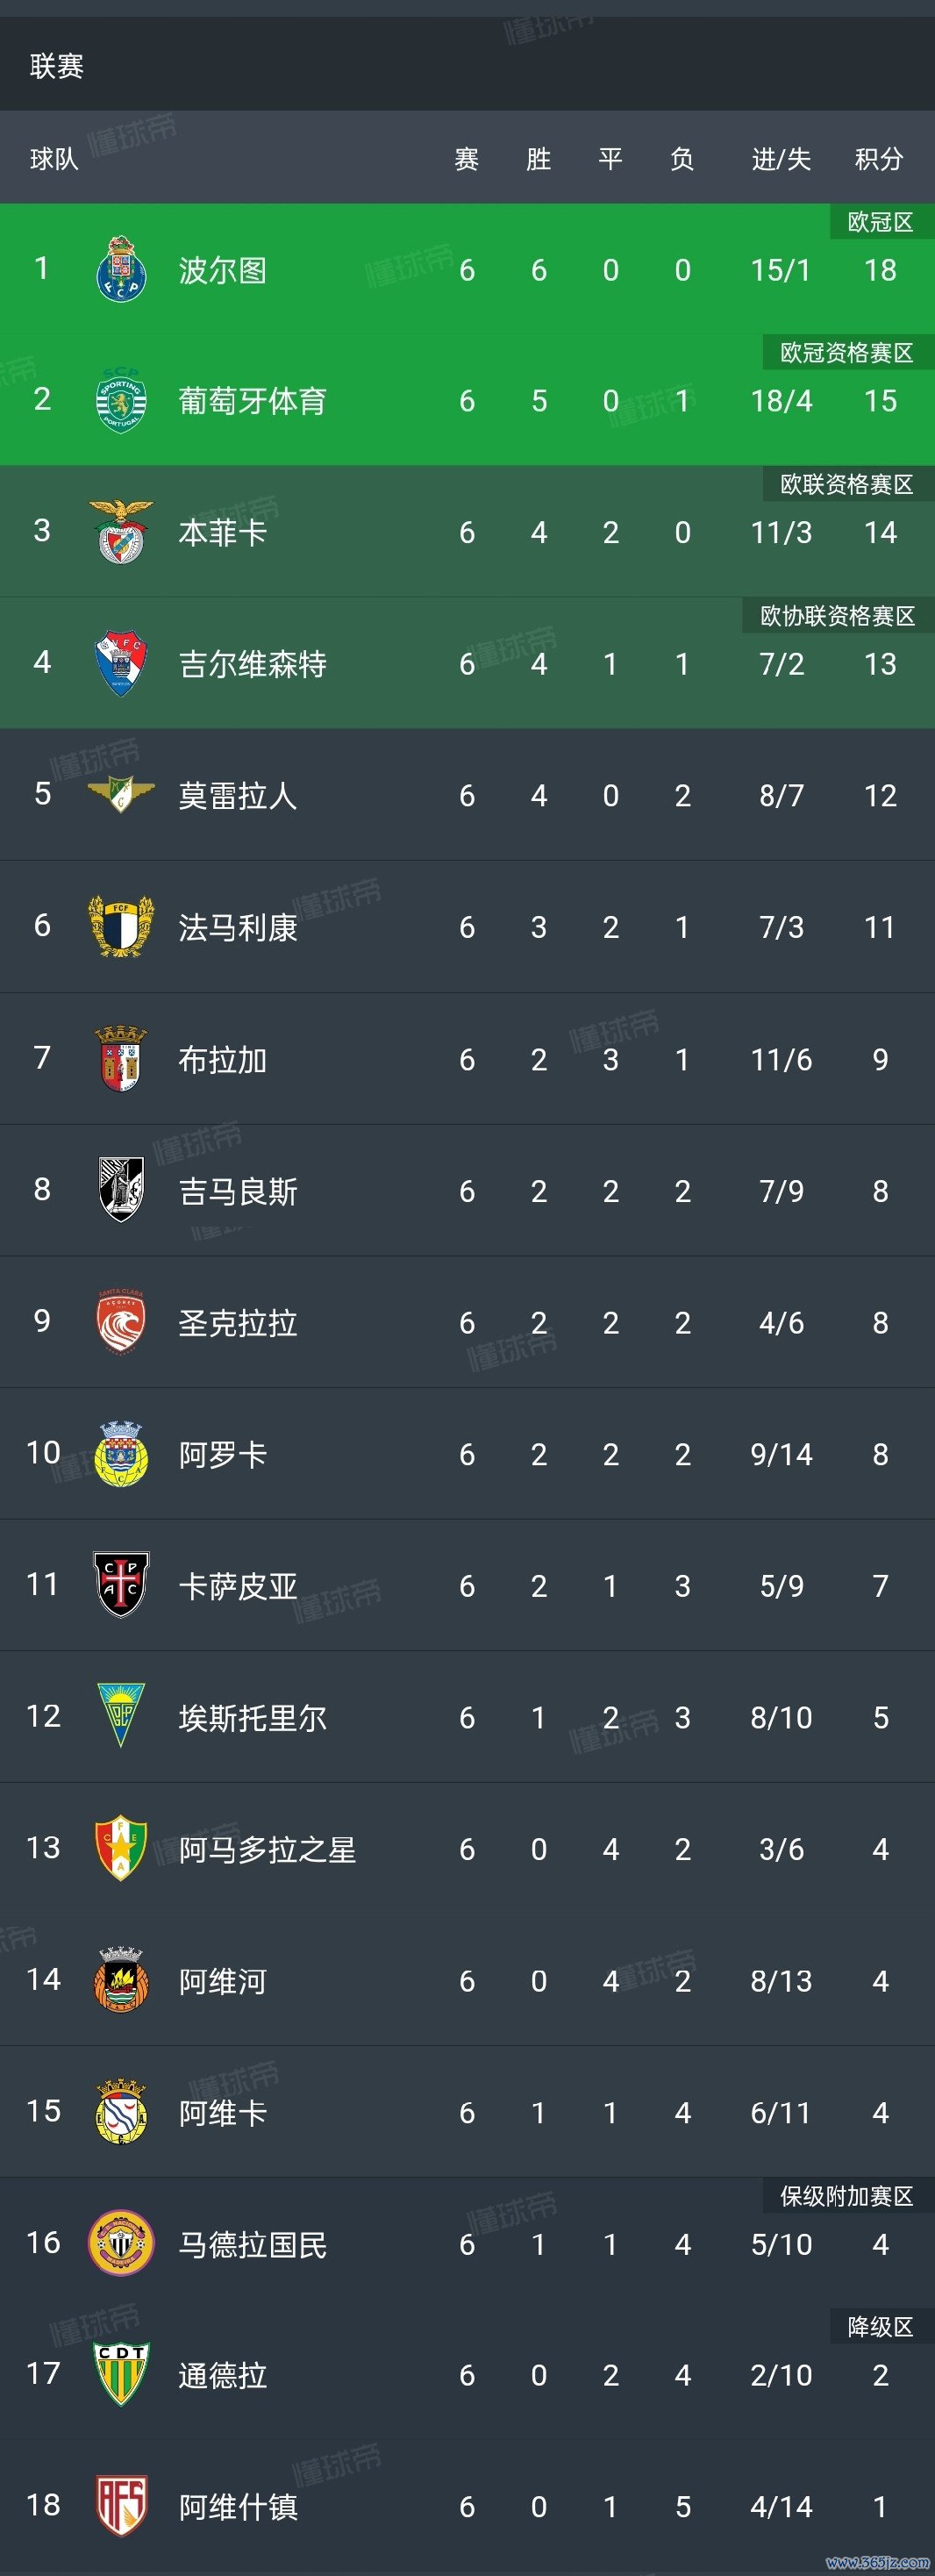Screen dimensions: 935x2576
Task: Tap the 保级附加赛区 zone label
Action: (x=846, y=2196)
